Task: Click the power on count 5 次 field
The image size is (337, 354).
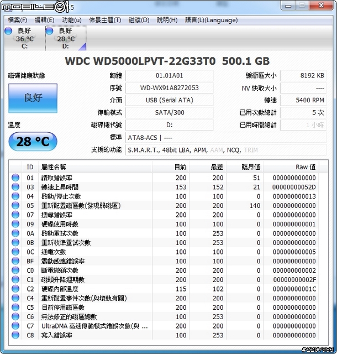Action: click(303, 112)
